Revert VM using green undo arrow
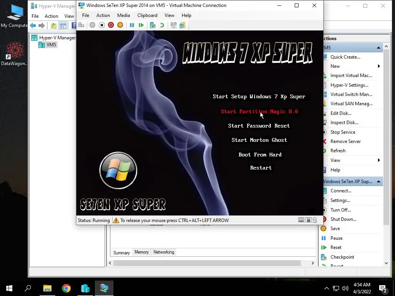Viewport: 395px width, 296px height. click(162, 25)
